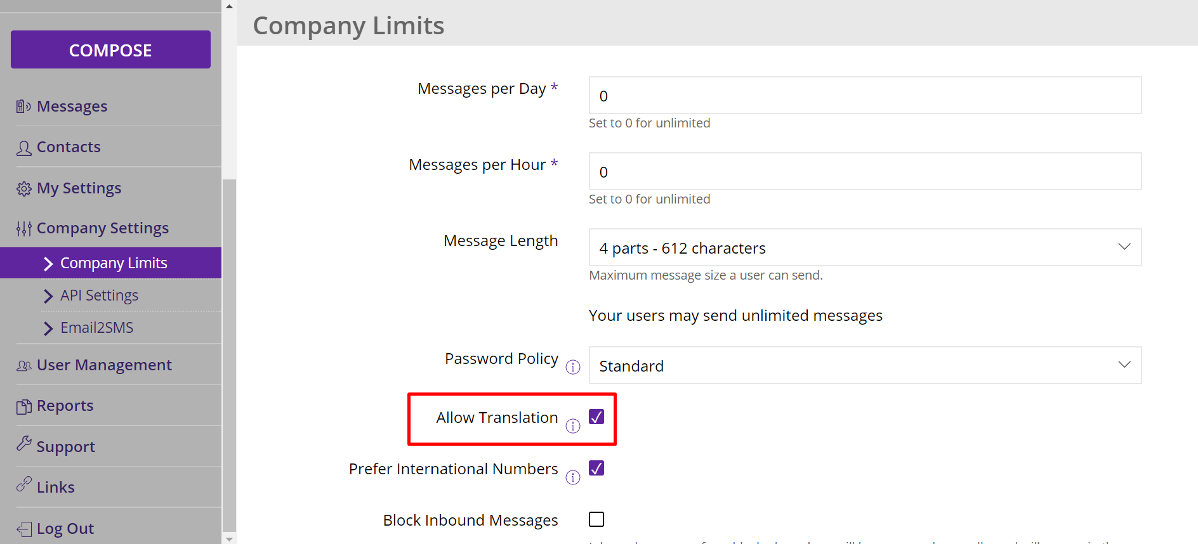
Task: Click the Reports document icon
Action: tap(23, 406)
